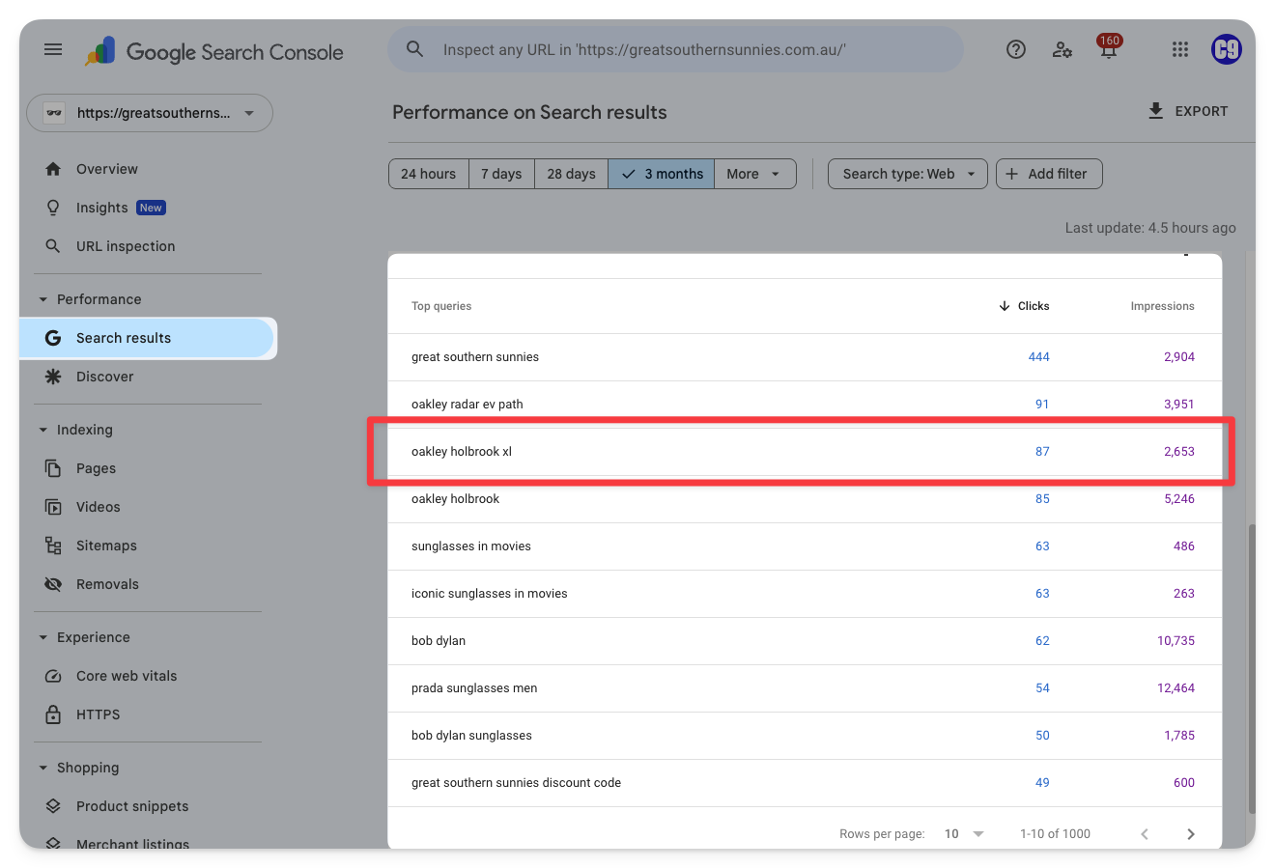Go to next page of results

[x=1190, y=834]
